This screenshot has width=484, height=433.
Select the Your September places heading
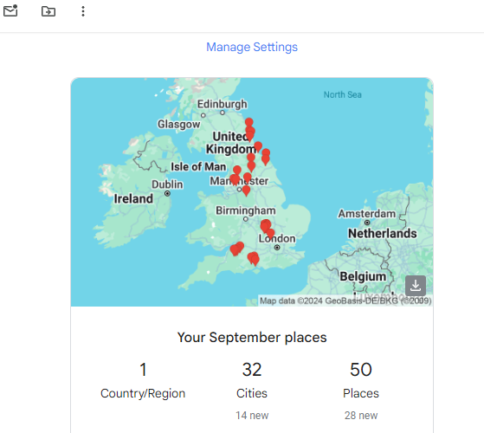[252, 338]
